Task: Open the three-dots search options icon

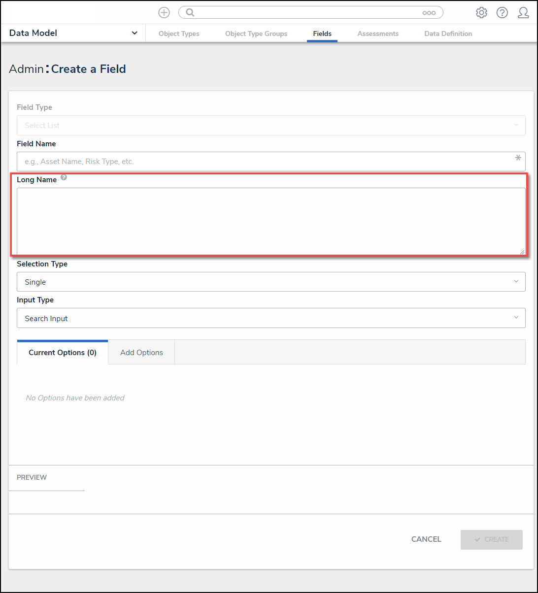Action: [429, 13]
